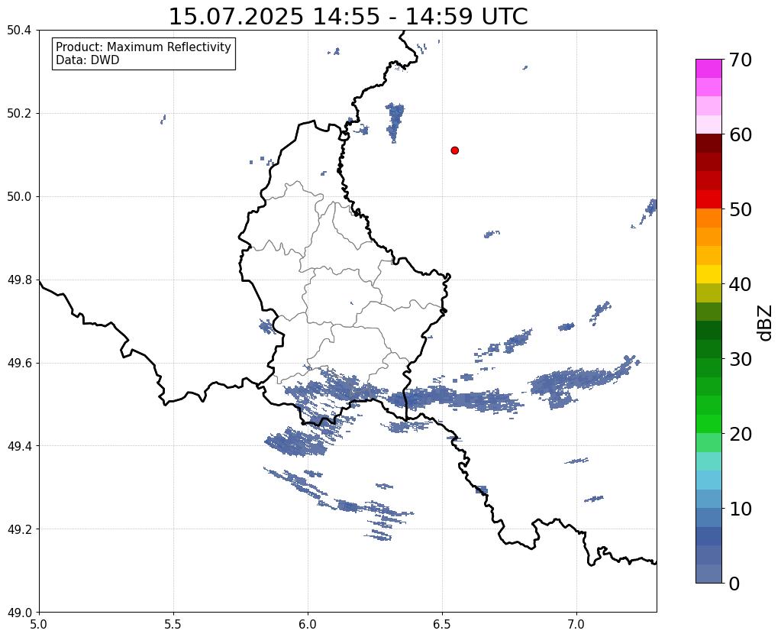Click the latitude axis label '49.0'
Image resolution: width=781 pixels, height=637 pixels.
(x=19, y=613)
